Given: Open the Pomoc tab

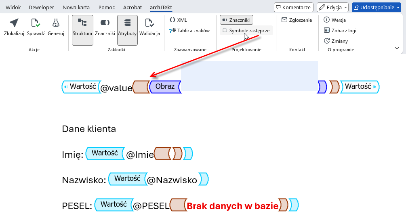Looking at the screenshot, I should point(107,8).
